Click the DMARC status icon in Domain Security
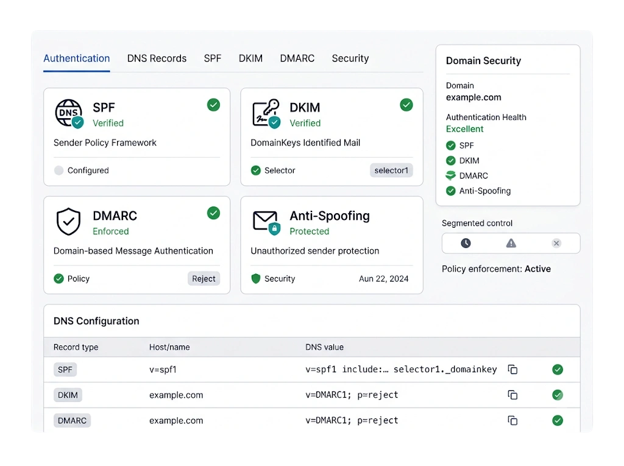 [x=450, y=175]
